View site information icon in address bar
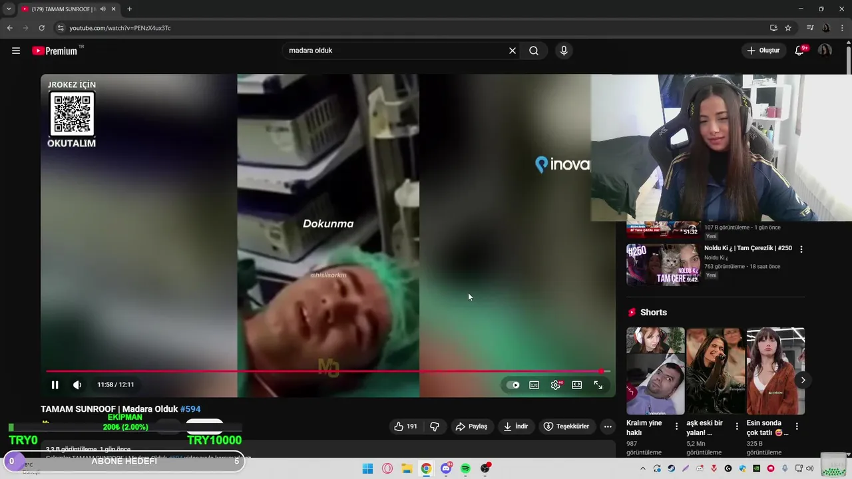The width and height of the screenshot is (852, 479). point(61,28)
